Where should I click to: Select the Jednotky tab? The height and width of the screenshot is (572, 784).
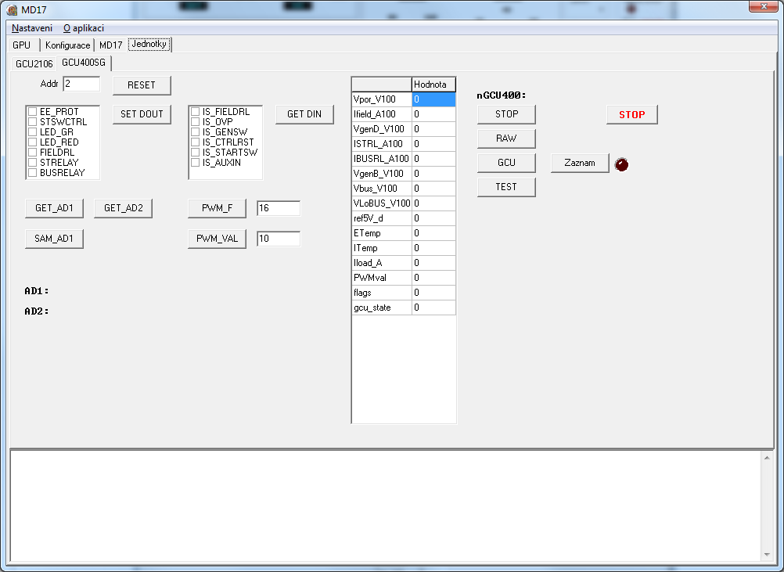149,44
